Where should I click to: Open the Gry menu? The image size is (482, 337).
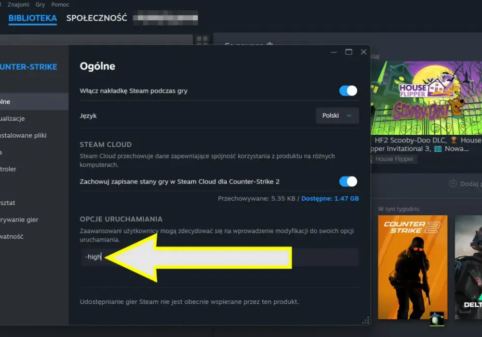pyautogui.click(x=40, y=5)
